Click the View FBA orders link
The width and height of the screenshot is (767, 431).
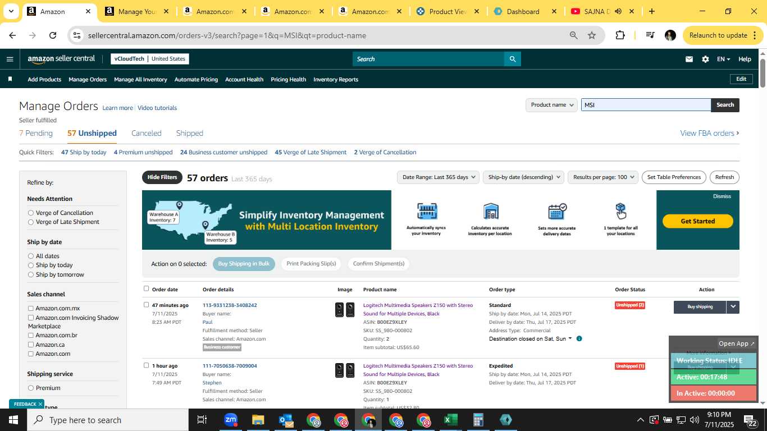[x=710, y=133]
